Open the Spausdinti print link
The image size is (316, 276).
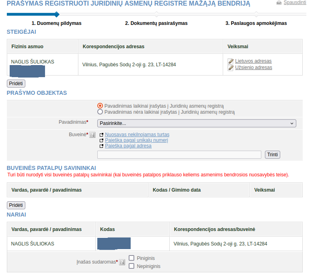[295, 3]
